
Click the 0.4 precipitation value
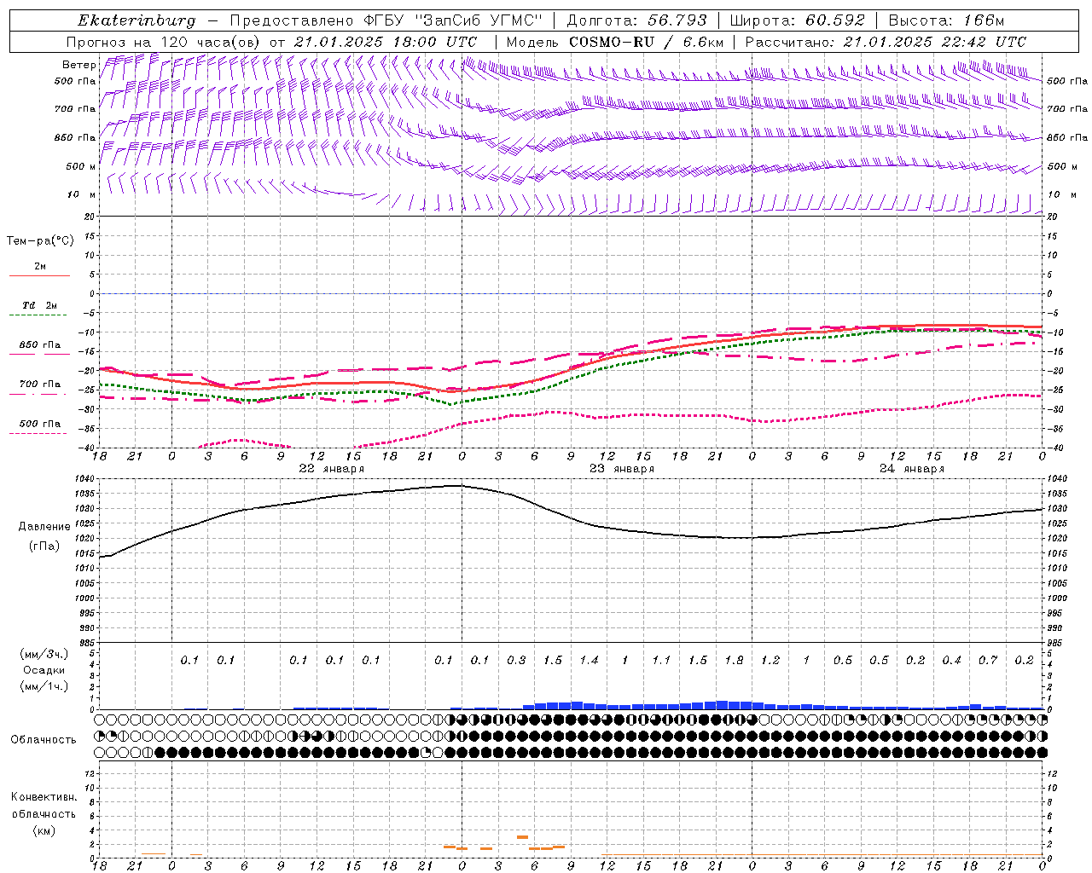point(952,661)
